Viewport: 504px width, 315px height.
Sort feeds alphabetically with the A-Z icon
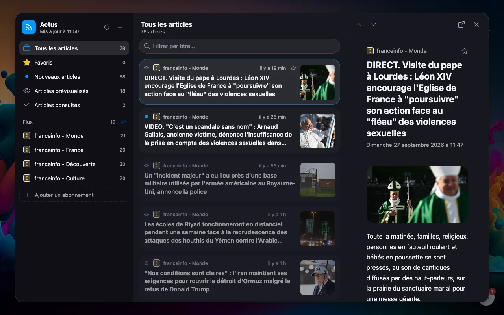(113, 122)
